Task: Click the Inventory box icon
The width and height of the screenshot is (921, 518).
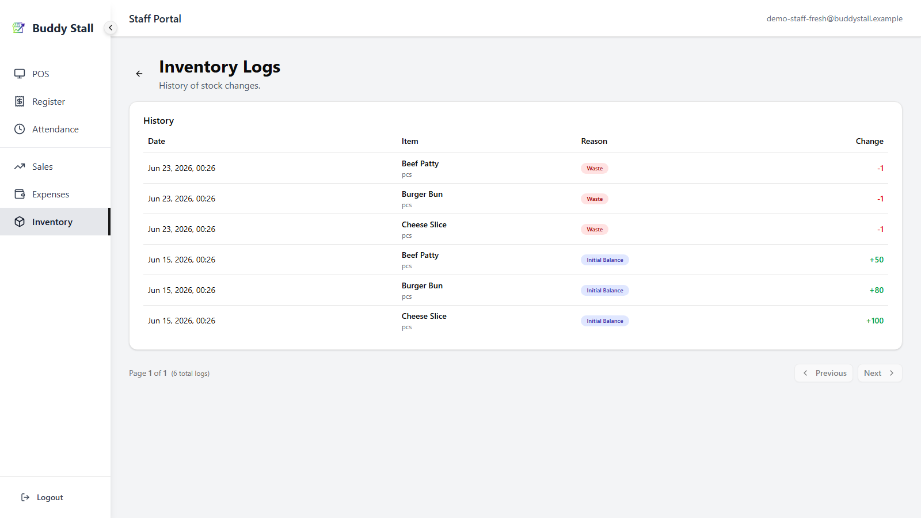Action: point(20,222)
